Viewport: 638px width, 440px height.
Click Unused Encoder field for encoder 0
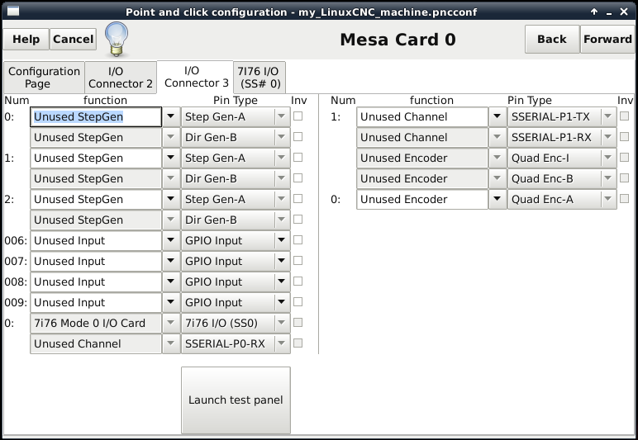coord(422,200)
